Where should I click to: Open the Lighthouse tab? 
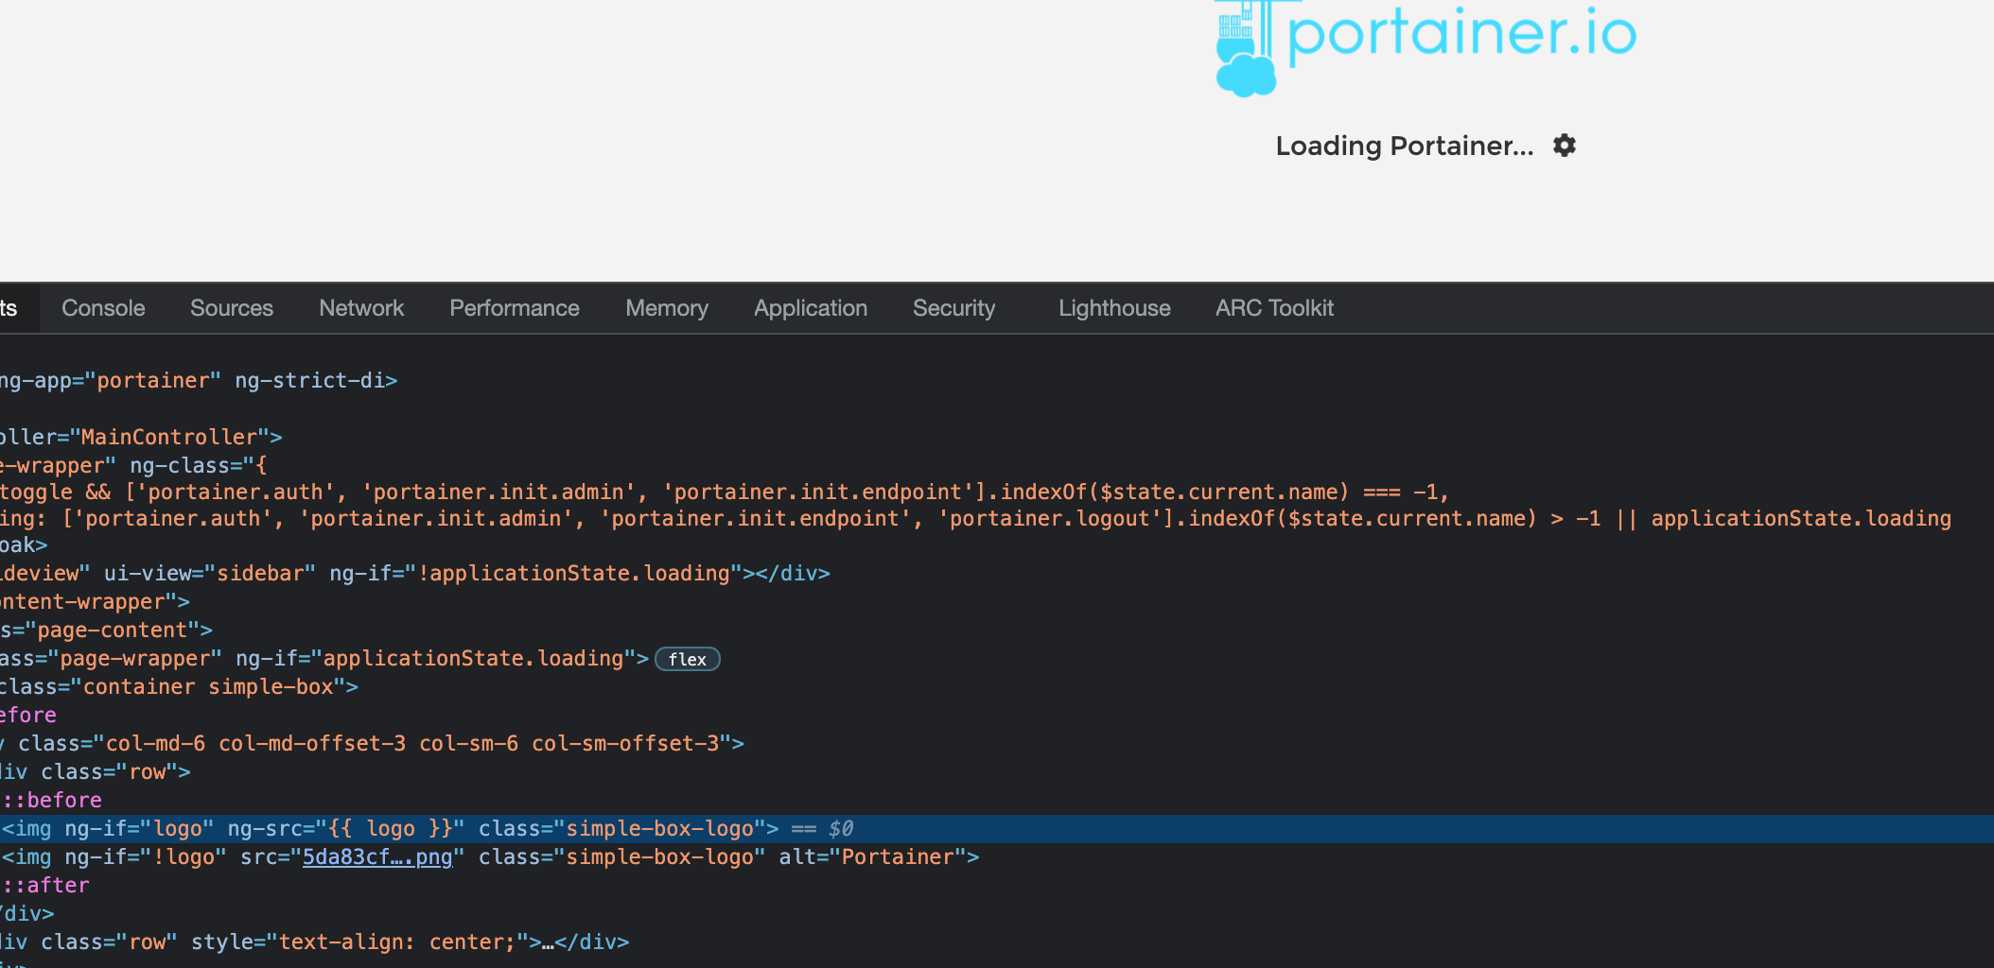(x=1113, y=307)
